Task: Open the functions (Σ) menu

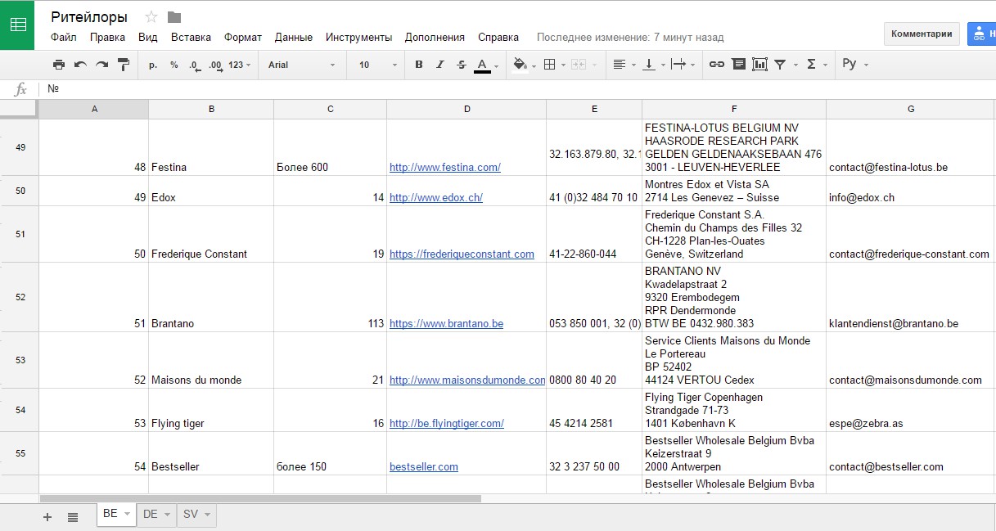Action: click(x=815, y=65)
